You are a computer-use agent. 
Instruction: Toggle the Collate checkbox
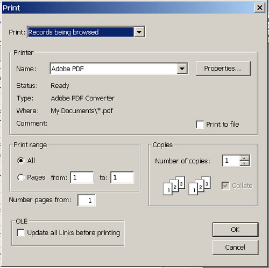(225, 185)
